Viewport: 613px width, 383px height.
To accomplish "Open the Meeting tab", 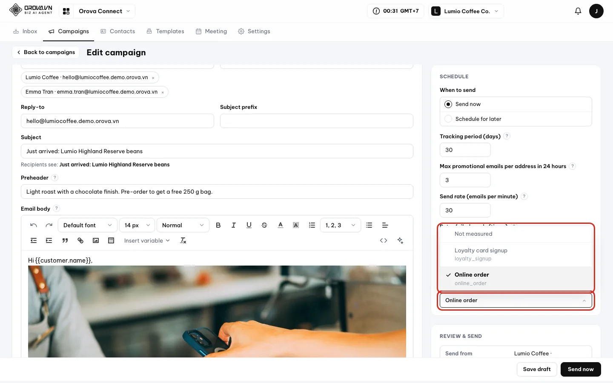I will (212, 31).
